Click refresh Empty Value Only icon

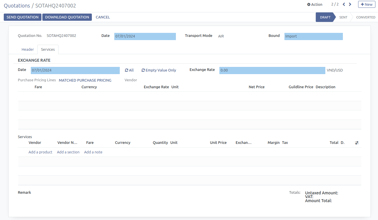[x=143, y=70]
